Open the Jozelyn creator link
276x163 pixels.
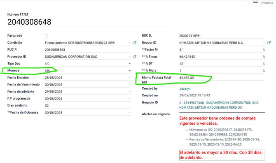tap(185, 88)
